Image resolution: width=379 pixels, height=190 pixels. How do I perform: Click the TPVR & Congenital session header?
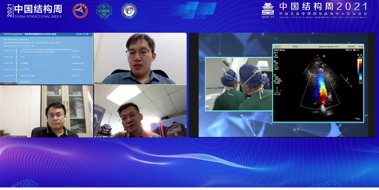click(x=13, y=34)
